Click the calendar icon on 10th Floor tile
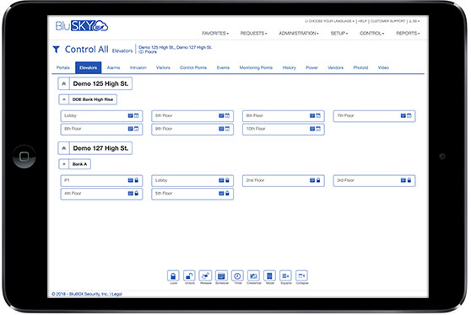Viewport: 471px width, 315px height. coord(318,129)
